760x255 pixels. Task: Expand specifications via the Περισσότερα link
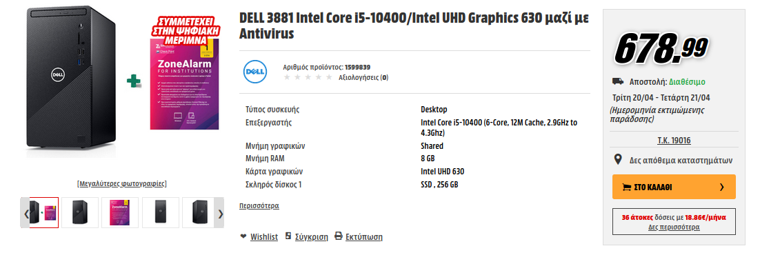pos(259,205)
